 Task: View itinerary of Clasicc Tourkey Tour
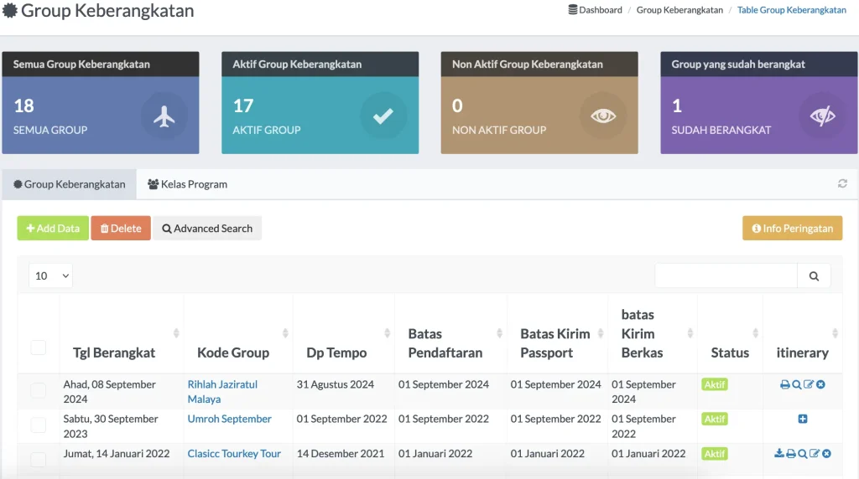point(803,454)
